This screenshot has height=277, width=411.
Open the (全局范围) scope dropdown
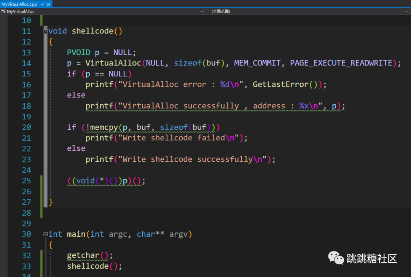tap(406, 11)
